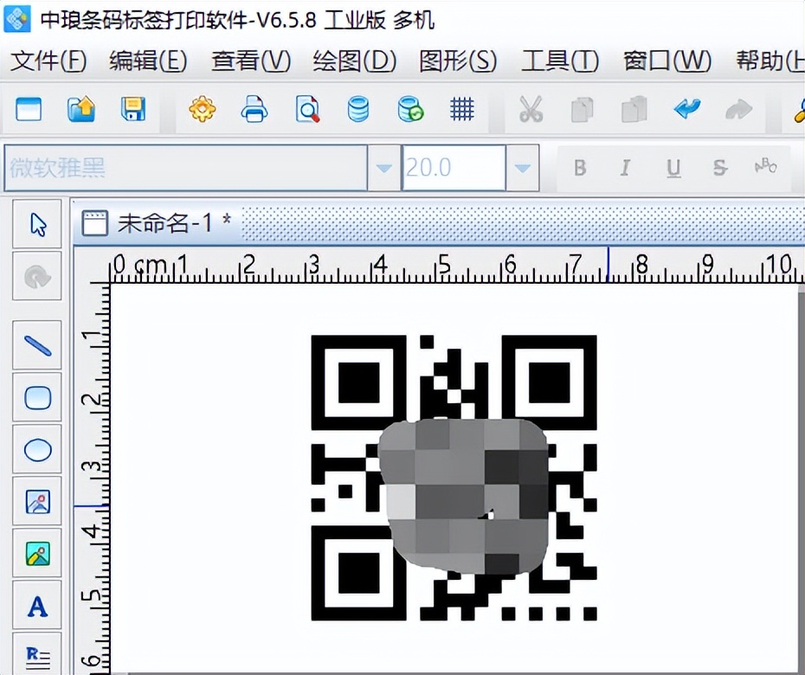Click the grey rotate tool below pointer

[x=37, y=277]
